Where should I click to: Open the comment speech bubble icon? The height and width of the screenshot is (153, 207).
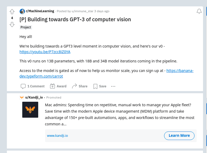pos(23,86)
